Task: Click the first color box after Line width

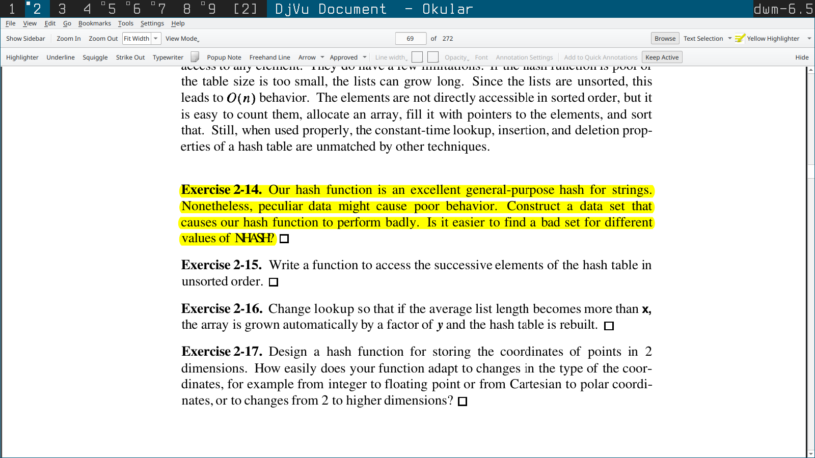Action: click(417, 58)
